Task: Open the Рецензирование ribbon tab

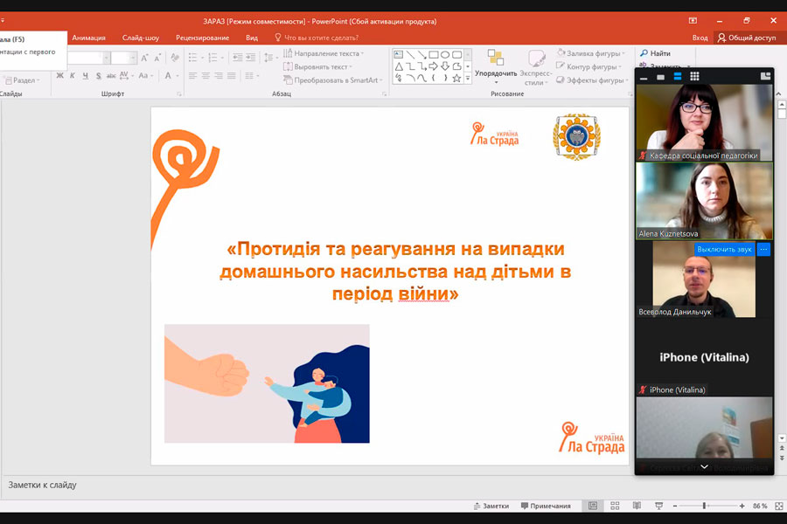Action: coord(202,38)
